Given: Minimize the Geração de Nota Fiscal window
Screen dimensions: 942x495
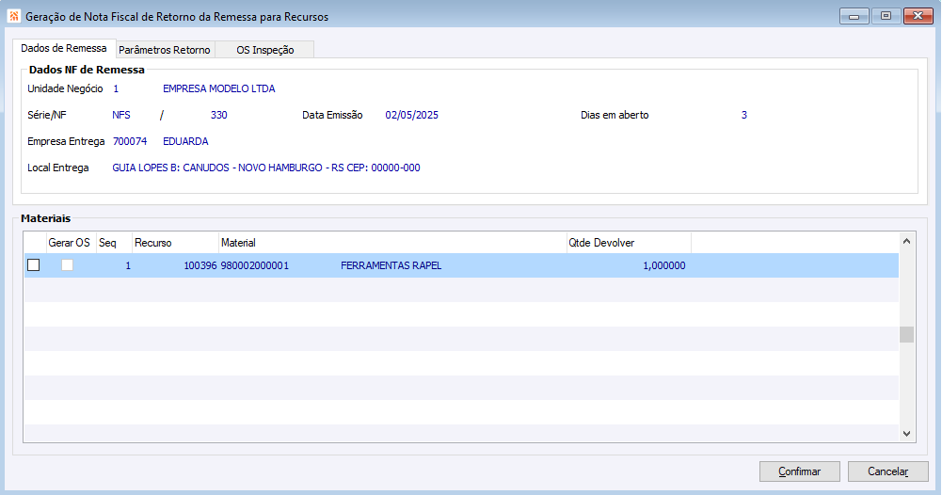Looking at the screenshot, I should (x=854, y=16).
